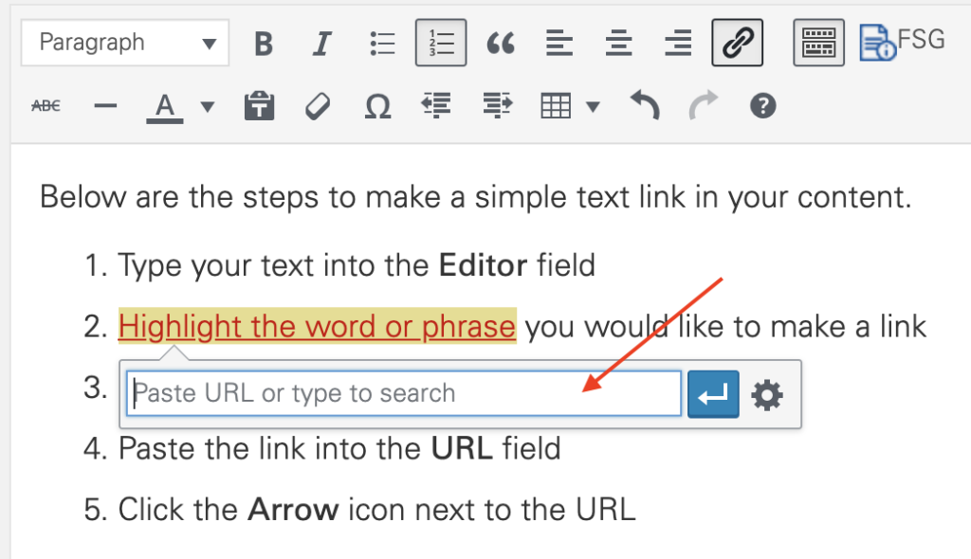Screen dimensions: 971x559
Task: Clear formatting with the eraser icon
Action: point(318,106)
